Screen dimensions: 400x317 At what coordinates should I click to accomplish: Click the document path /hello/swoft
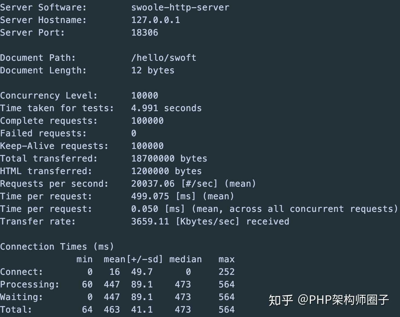[164, 58]
